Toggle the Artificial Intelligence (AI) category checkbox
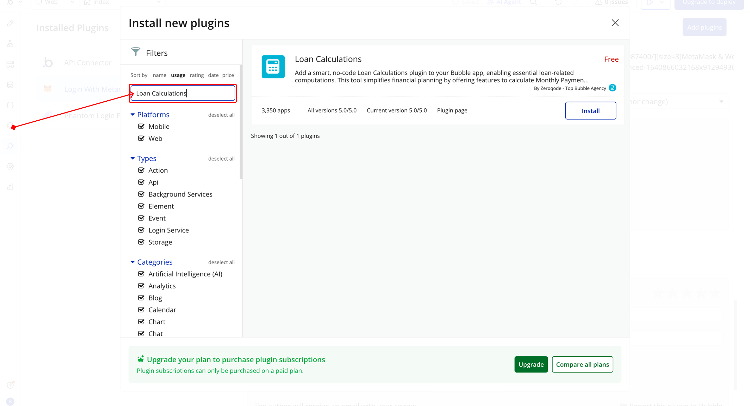This screenshot has width=750, height=406. pyautogui.click(x=141, y=274)
